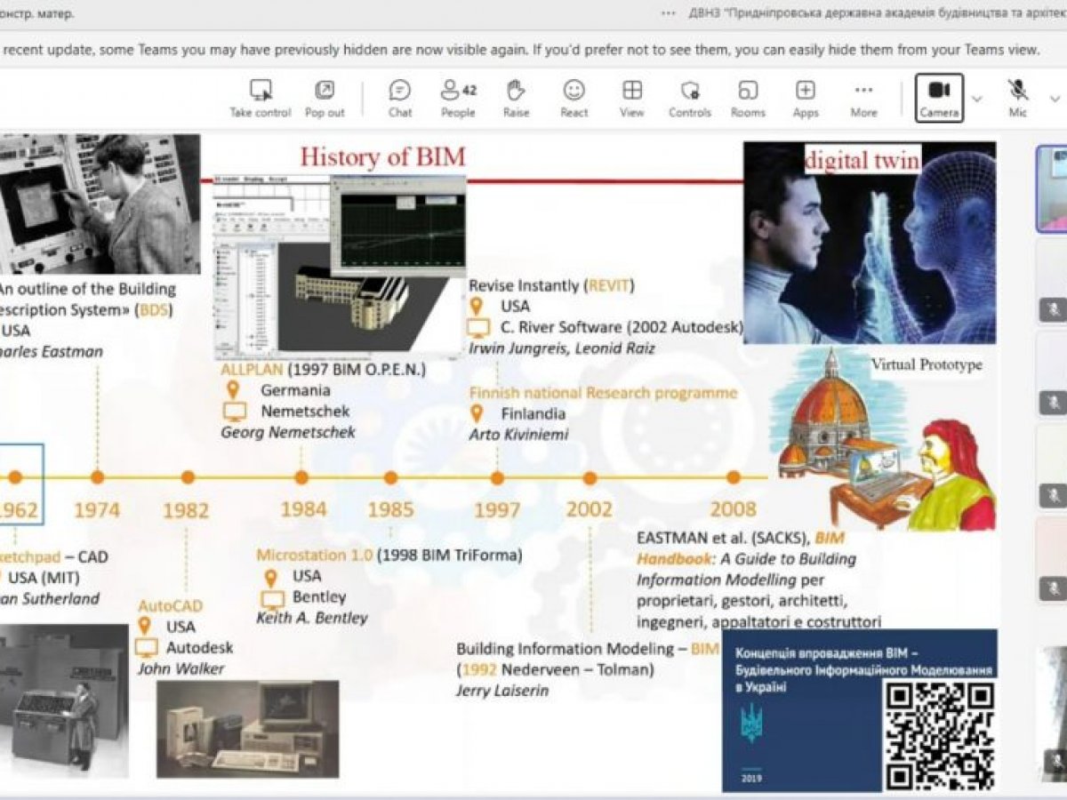The image size is (1067, 800).
Task: Open the View layout dropdown
Action: [632, 91]
